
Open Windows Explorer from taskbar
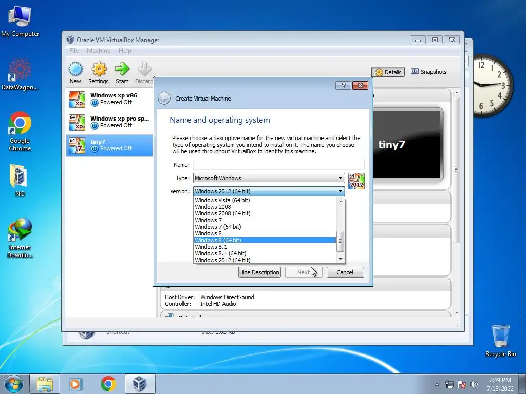point(45,384)
